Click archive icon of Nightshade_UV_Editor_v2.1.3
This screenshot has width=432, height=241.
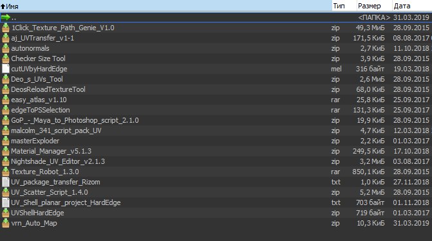pos(6,161)
